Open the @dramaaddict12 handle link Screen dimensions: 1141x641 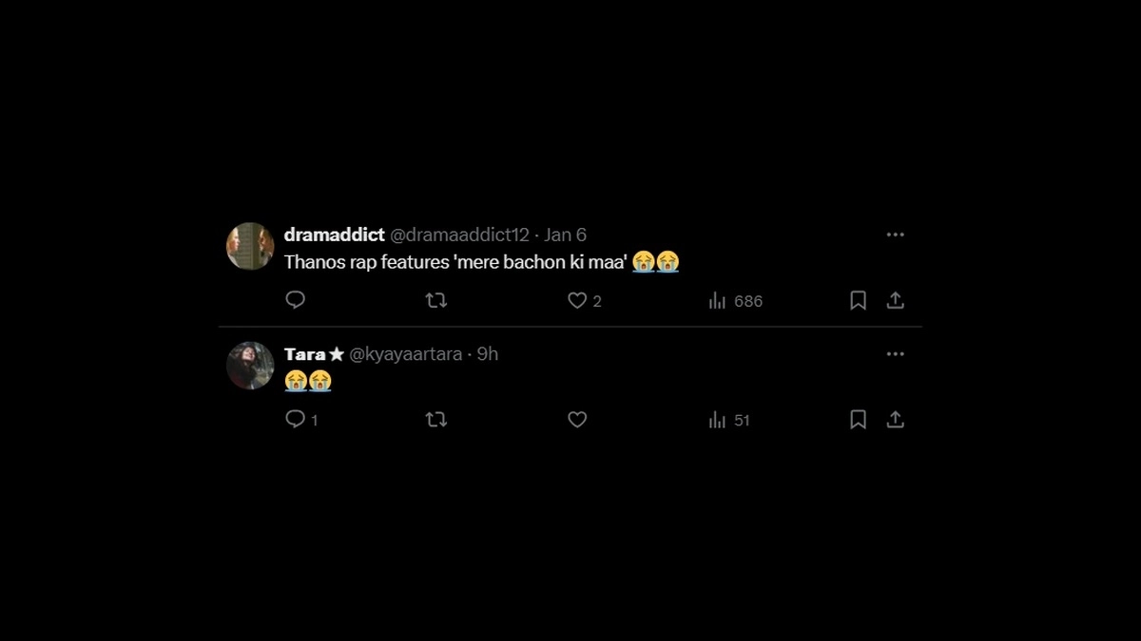tap(459, 235)
